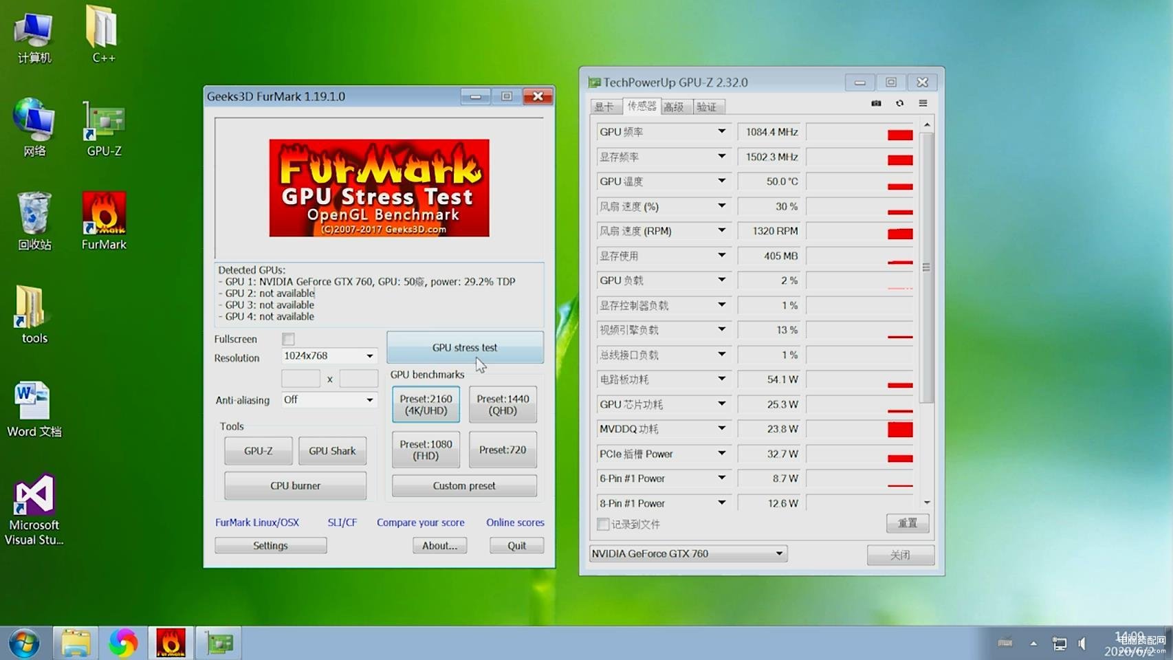The image size is (1173, 660).
Task: Click the GPU-Z refresh icon
Action: [x=899, y=103]
